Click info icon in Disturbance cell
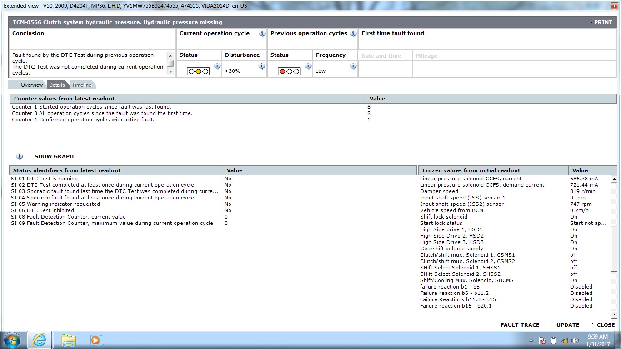Image resolution: width=621 pixels, height=349 pixels. click(x=262, y=66)
